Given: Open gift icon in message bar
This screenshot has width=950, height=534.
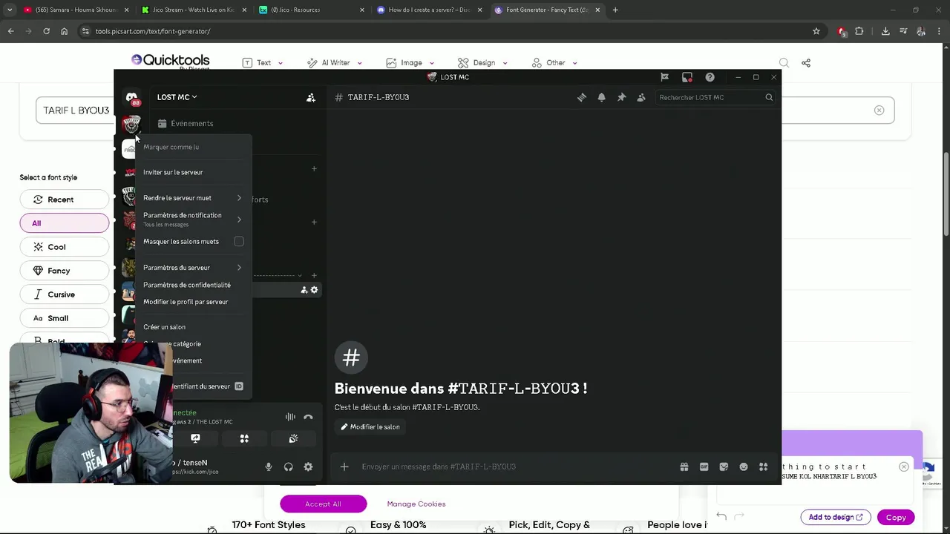Looking at the screenshot, I should pyautogui.click(x=684, y=467).
